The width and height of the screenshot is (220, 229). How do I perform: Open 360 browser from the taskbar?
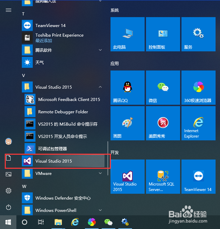(x=92, y=222)
